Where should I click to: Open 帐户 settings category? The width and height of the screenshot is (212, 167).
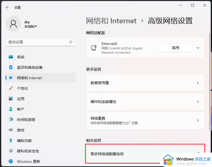tap(40, 109)
